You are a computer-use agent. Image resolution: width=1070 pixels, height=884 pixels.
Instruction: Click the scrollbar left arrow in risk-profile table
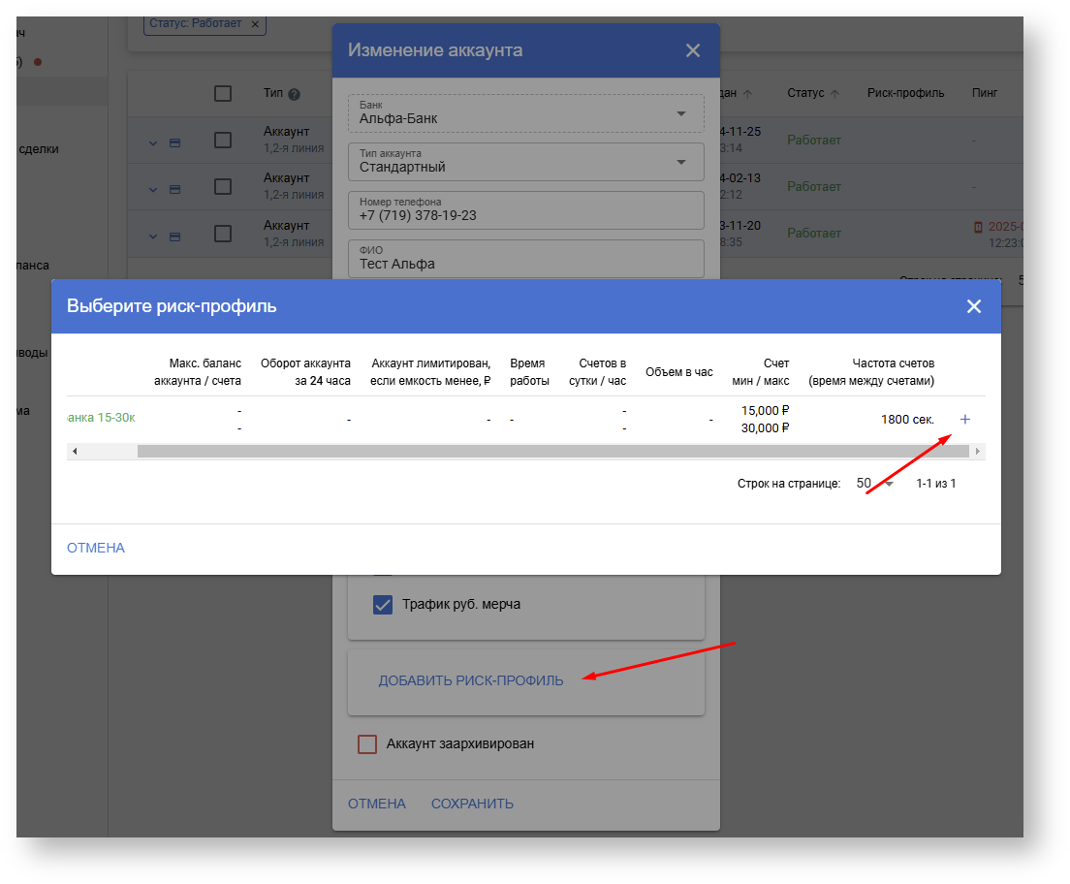pyautogui.click(x=75, y=452)
